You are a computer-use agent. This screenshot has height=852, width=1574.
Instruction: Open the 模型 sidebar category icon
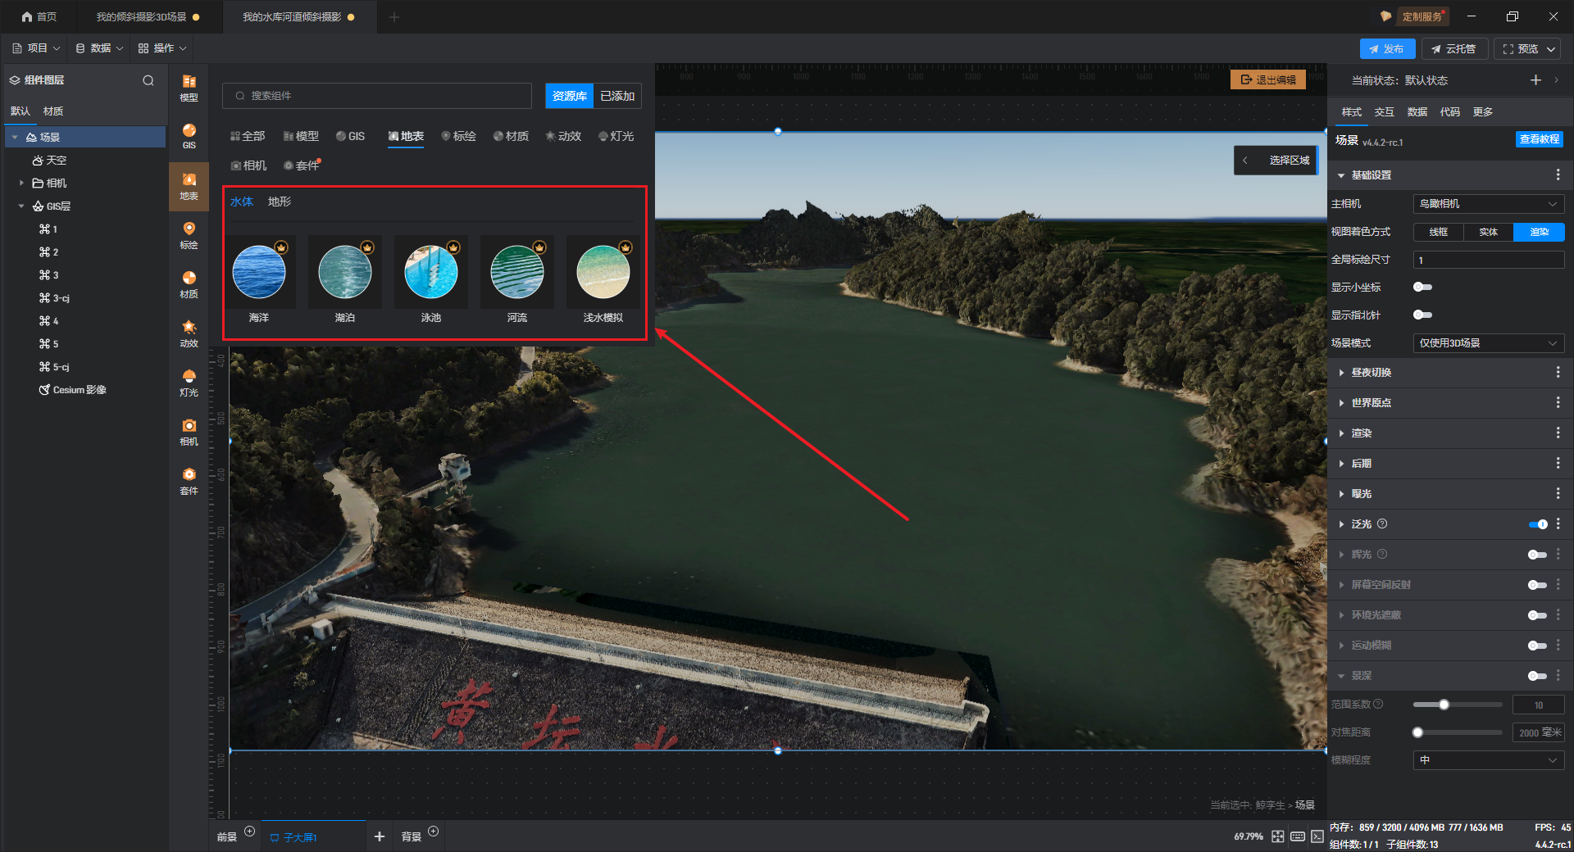189,88
